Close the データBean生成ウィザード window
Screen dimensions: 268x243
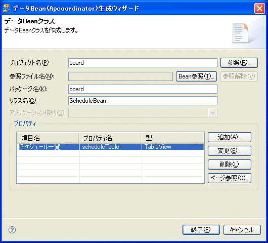coord(259,8)
